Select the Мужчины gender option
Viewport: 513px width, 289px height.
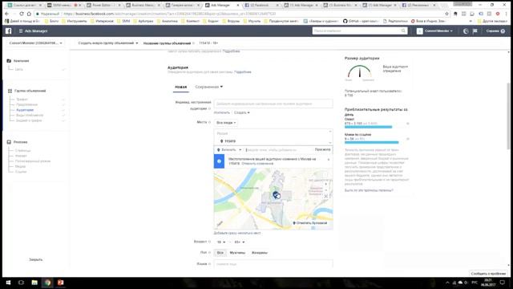[x=237, y=253]
